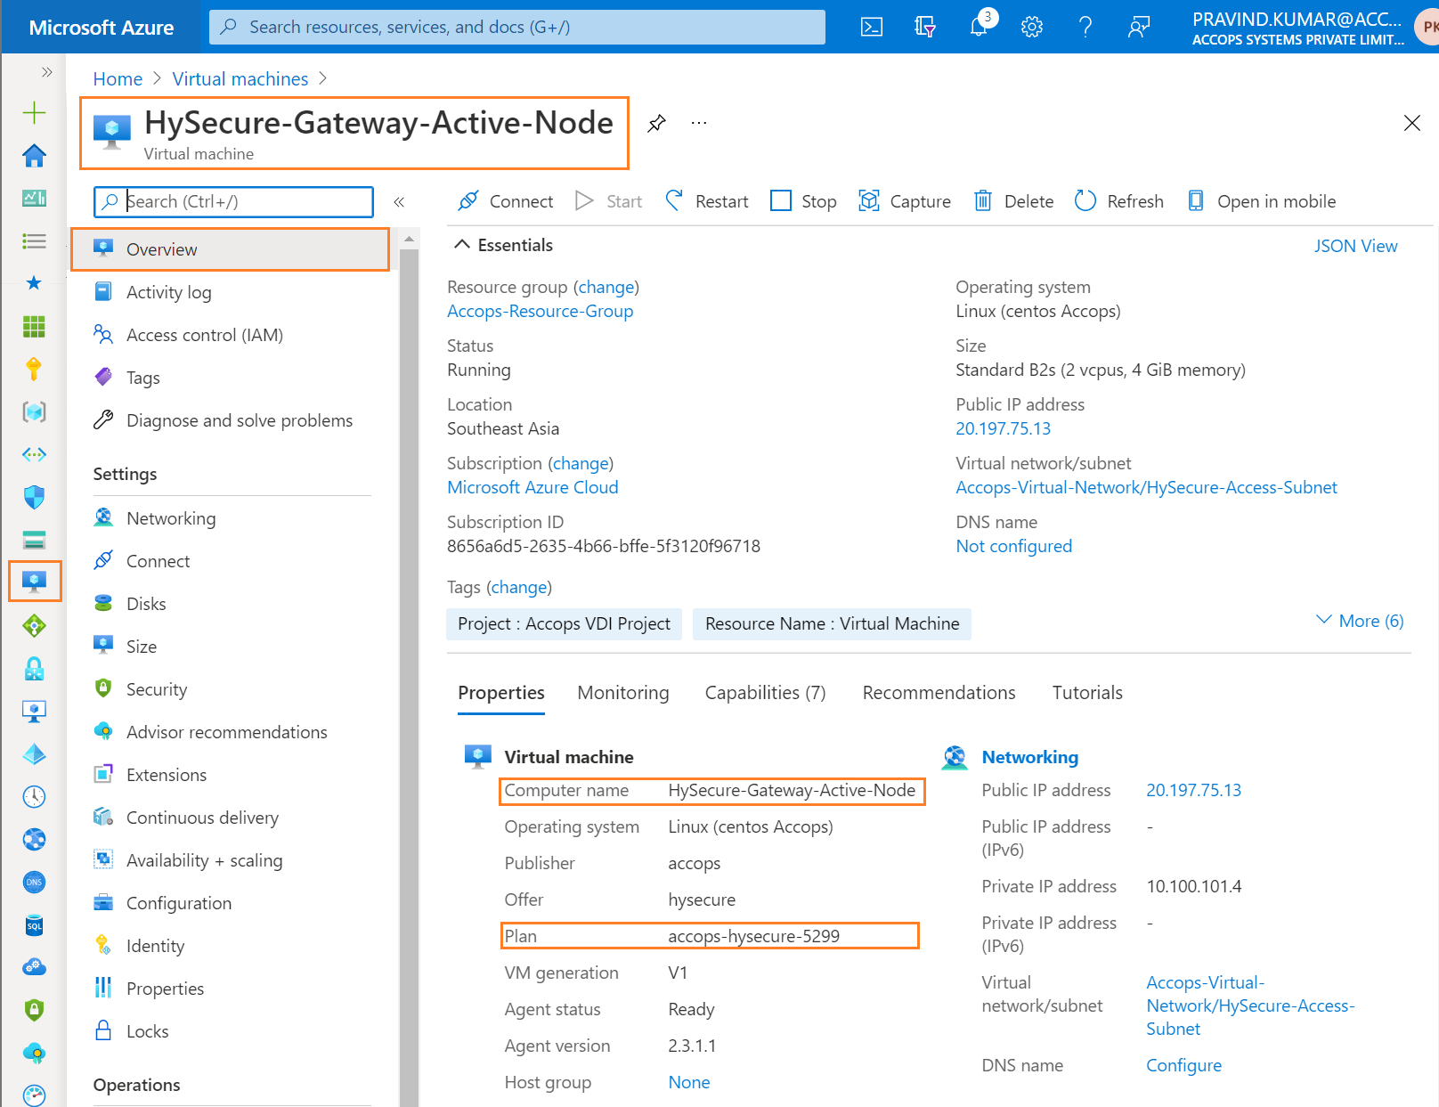Screen dimensions: 1439x1107
Task: Open Recommendations tab
Action: click(939, 693)
